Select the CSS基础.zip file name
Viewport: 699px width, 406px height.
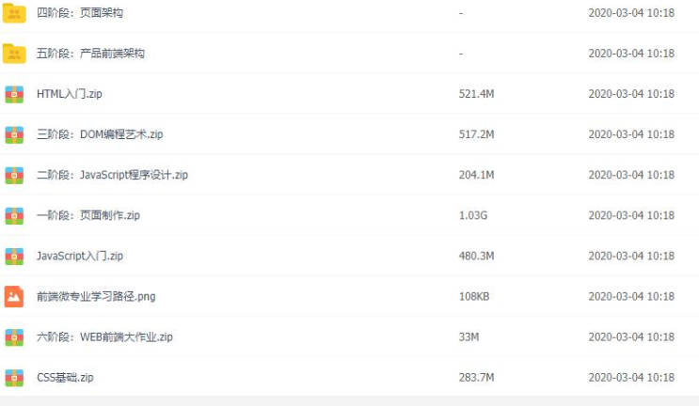pos(65,378)
